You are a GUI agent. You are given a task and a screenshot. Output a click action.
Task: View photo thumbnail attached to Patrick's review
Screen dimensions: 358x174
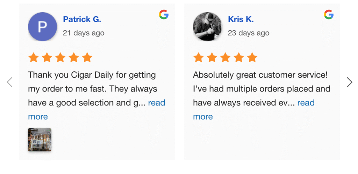tap(40, 140)
